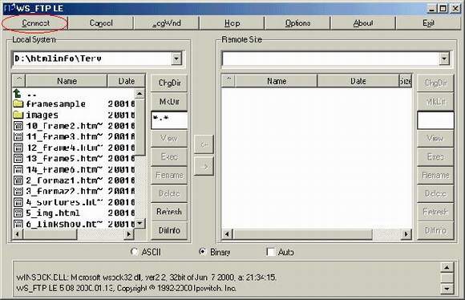Expand the remote site path dropdown
Image resolution: width=465 pixels, height=300 pixels.
click(x=444, y=59)
